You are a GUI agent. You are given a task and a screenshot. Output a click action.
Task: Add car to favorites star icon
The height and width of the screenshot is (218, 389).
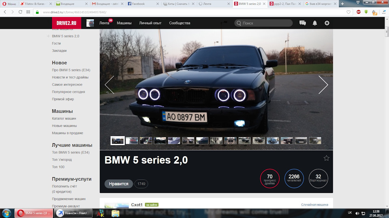326,158
